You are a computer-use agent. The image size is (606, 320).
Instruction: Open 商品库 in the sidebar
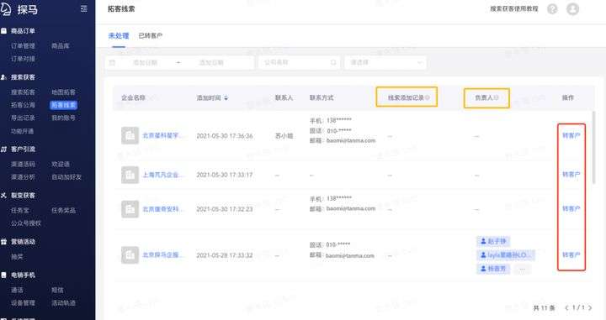tap(61, 46)
